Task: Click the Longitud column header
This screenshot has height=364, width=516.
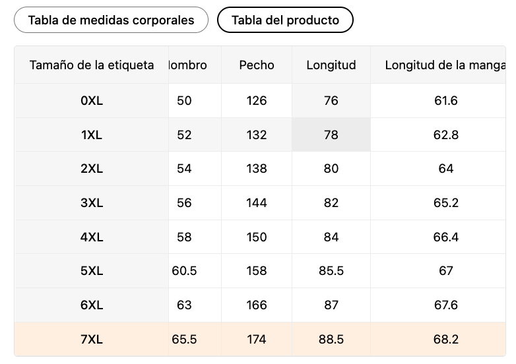Action: coord(331,65)
